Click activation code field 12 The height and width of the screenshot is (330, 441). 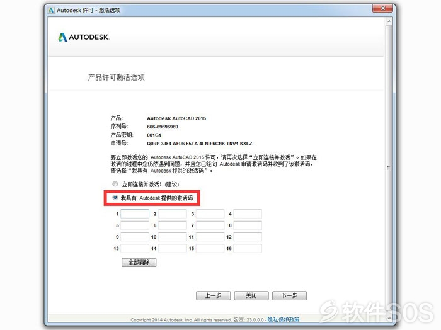point(248,237)
